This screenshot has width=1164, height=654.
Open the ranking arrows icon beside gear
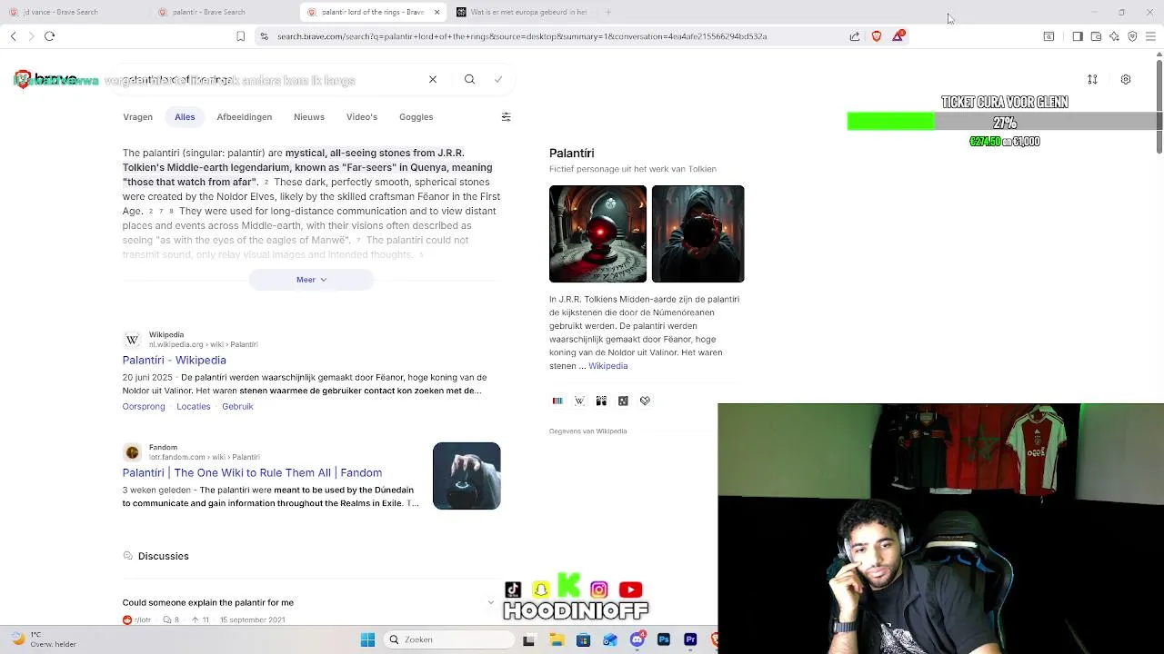click(x=1092, y=80)
